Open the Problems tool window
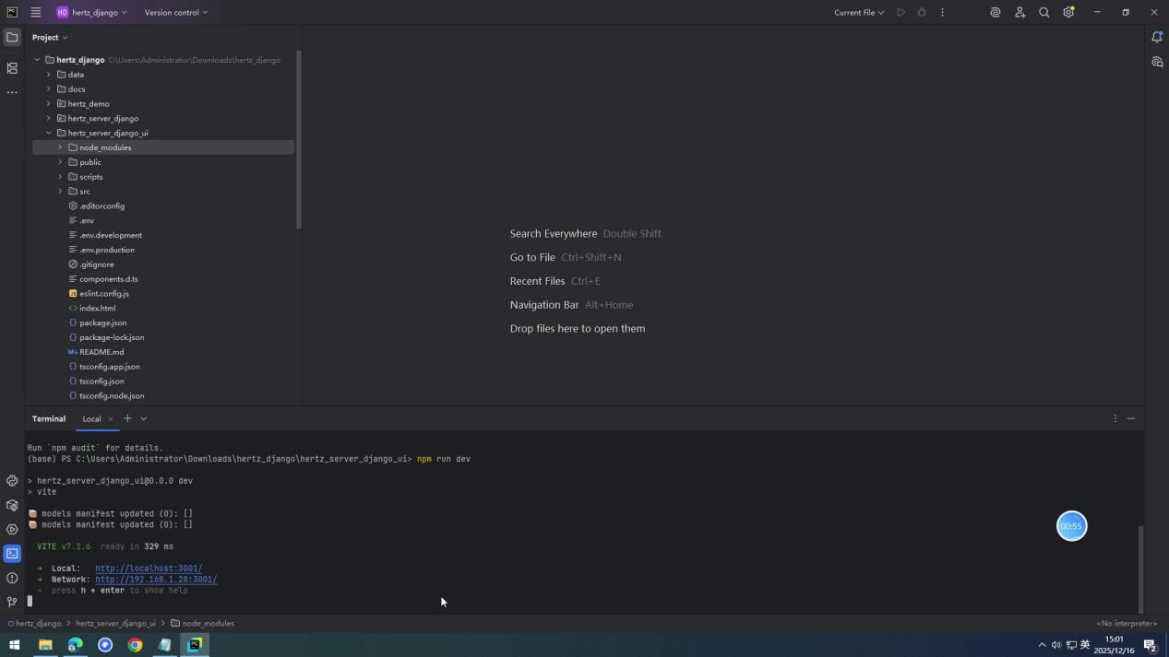1169x657 pixels. [12, 578]
